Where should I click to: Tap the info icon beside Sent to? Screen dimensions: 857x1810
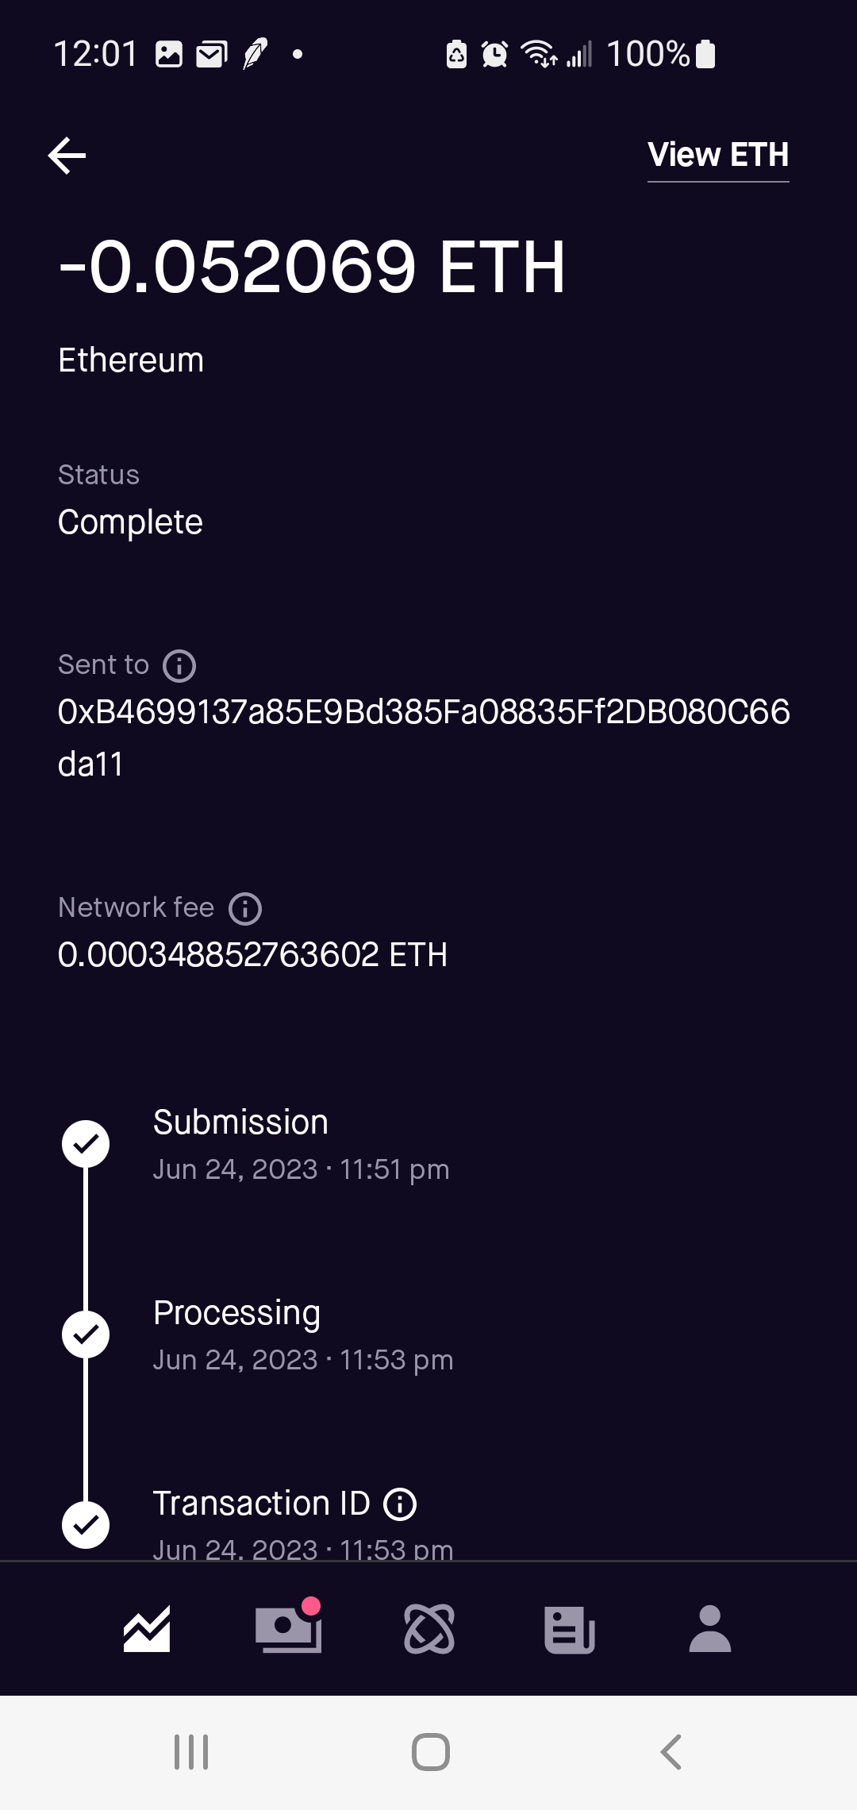179,665
